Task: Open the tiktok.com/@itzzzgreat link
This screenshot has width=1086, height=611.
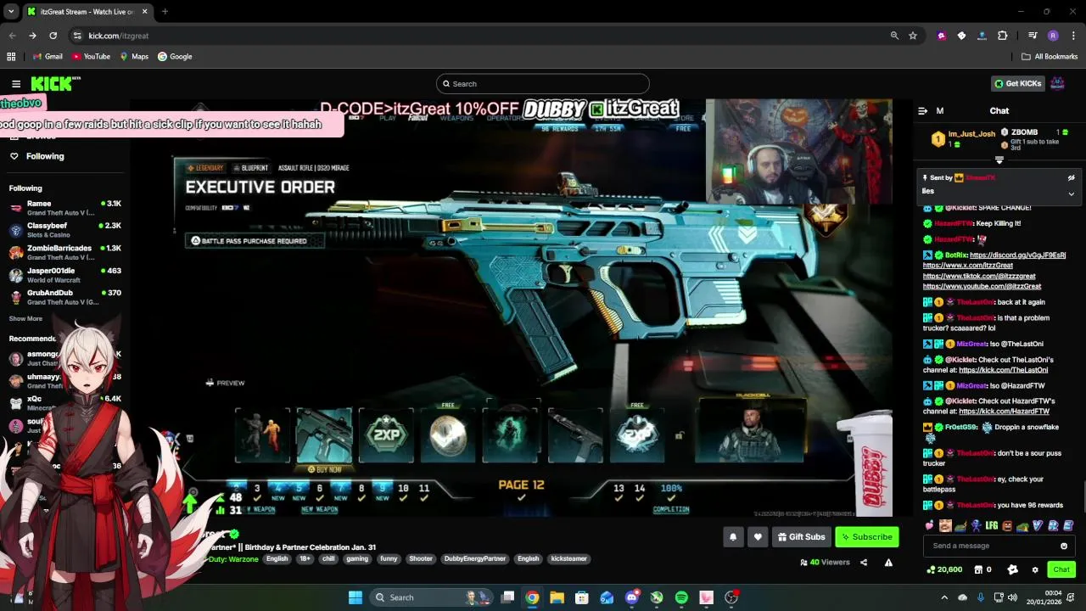Action: [979, 276]
